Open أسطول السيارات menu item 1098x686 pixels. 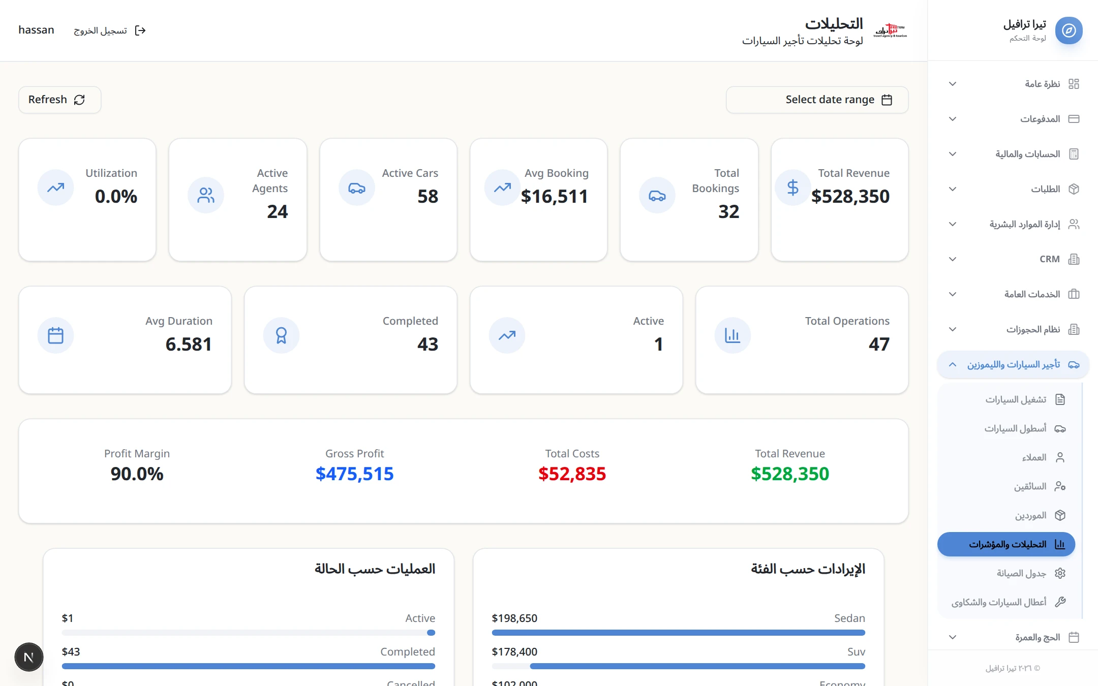[1006, 428]
